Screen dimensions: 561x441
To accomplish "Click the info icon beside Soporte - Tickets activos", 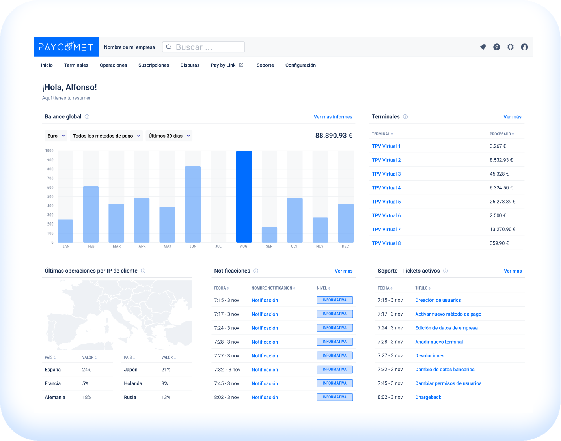I will coord(445,271).
